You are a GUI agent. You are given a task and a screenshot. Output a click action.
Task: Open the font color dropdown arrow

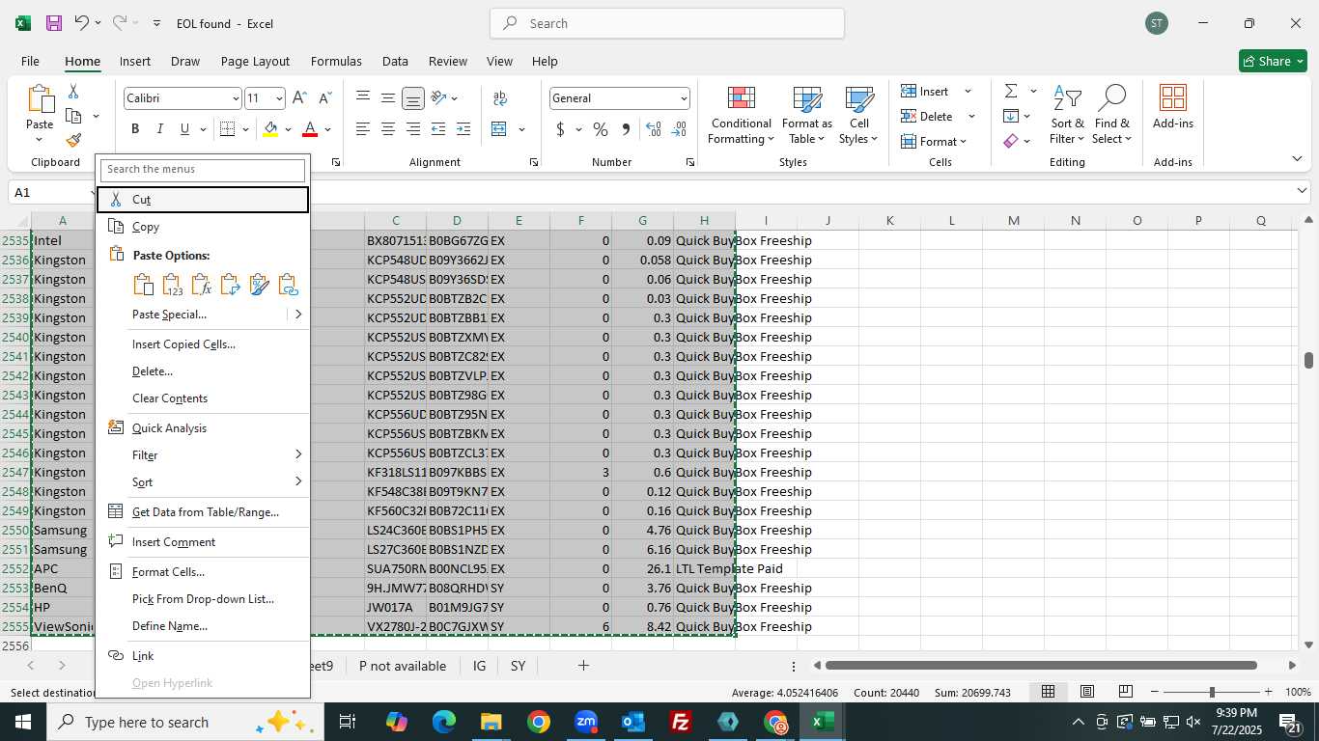pos(327,129)
